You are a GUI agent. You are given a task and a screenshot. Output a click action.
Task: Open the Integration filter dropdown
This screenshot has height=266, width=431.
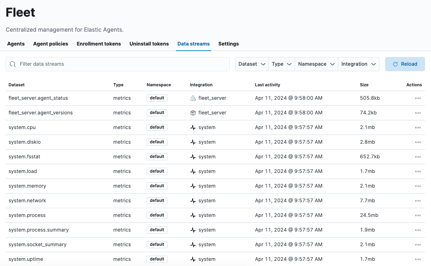tap(358, 64)
